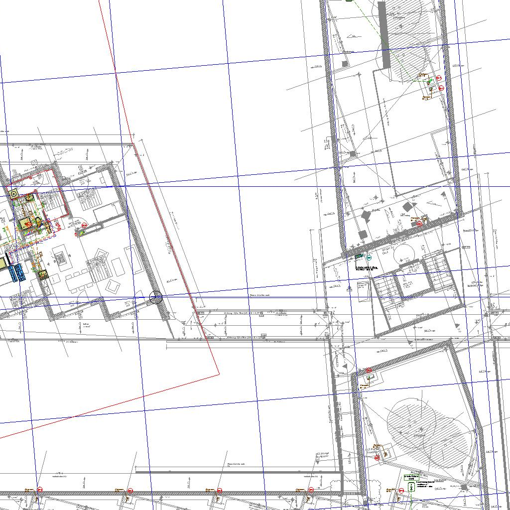Click the green rectangular device beside the teal symbol

click(x=359, y=256)
